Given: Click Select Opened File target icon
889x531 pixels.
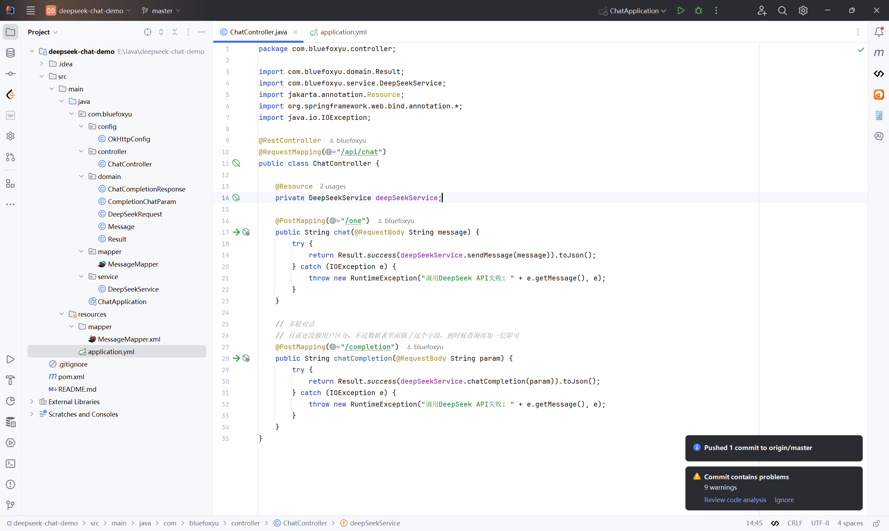Looking at the screenshot, I should 147,32.
